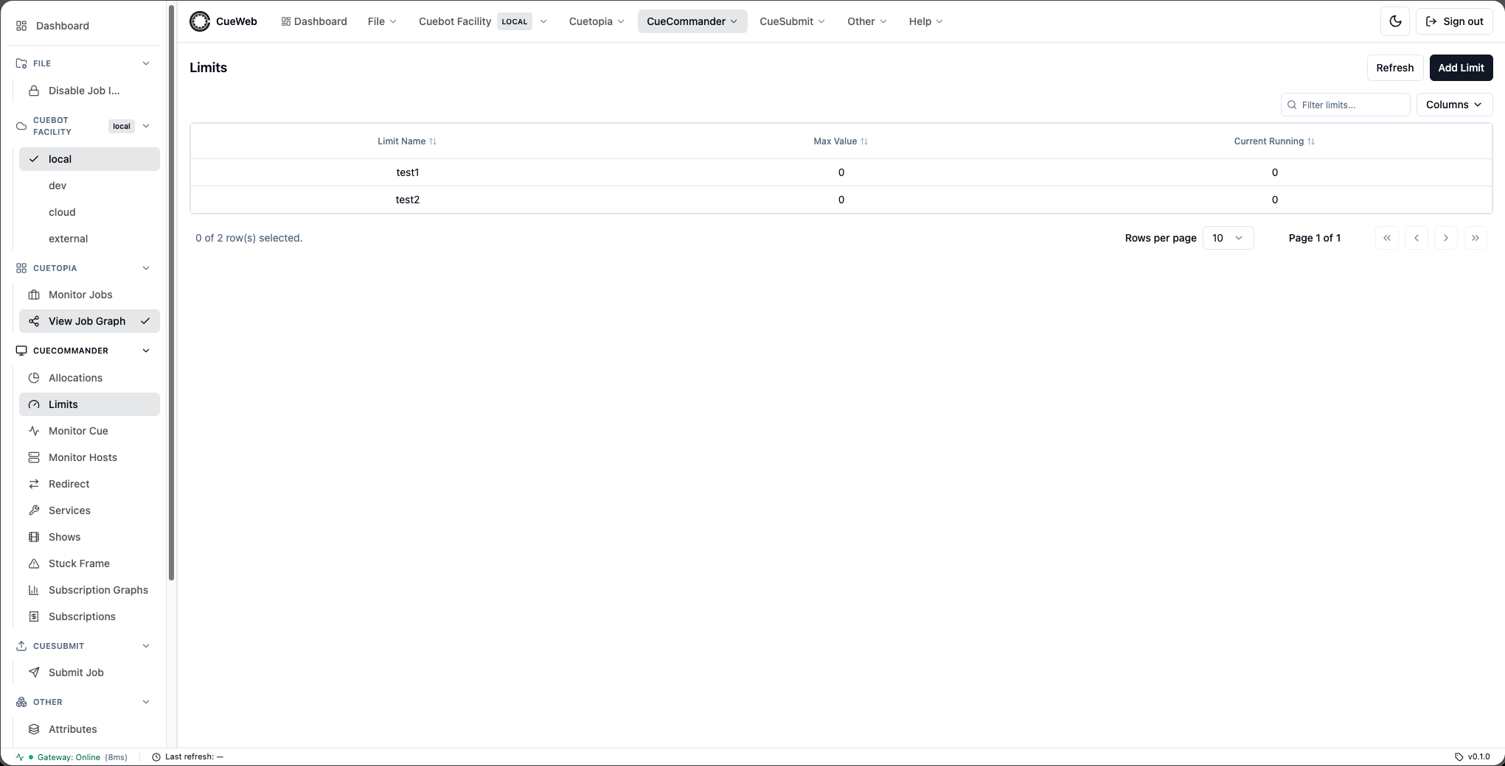Click the View Job Graph share icon

pyautogui.click(x=34, y=321)
